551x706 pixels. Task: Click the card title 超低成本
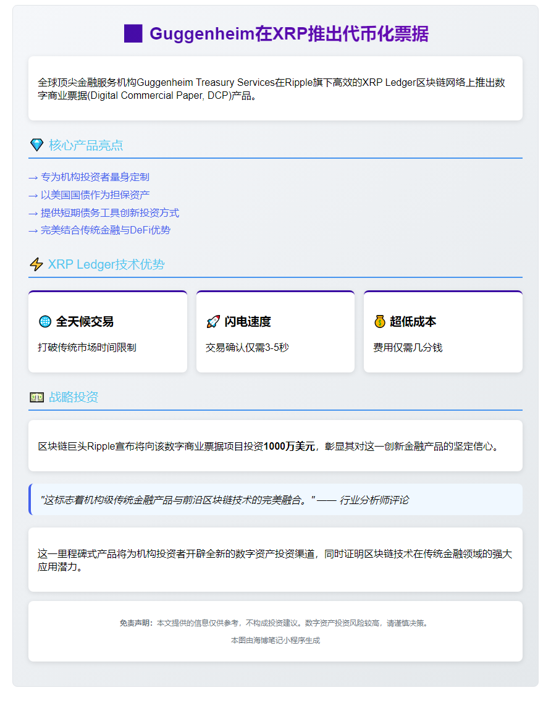[x=413, y=321]
